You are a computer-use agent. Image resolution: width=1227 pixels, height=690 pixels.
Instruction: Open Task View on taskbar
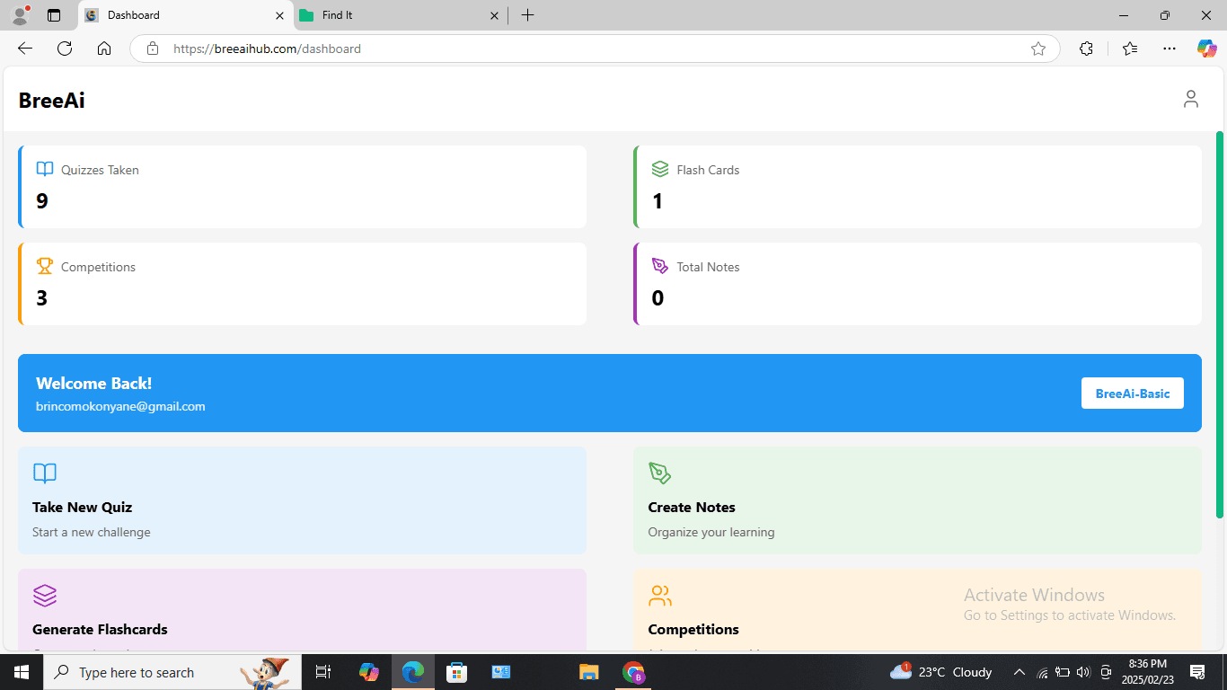click(323, 672)
